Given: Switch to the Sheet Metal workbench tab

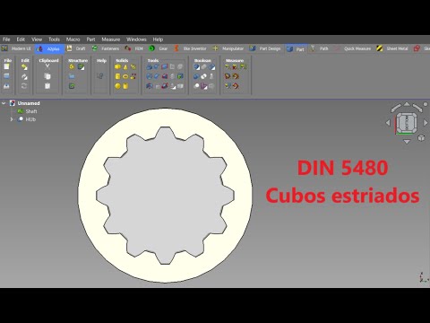Looking at the screenshot, I should point(392,48).
